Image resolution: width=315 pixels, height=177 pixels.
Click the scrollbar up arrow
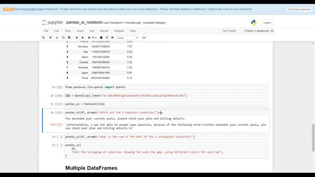click(313, 43)
